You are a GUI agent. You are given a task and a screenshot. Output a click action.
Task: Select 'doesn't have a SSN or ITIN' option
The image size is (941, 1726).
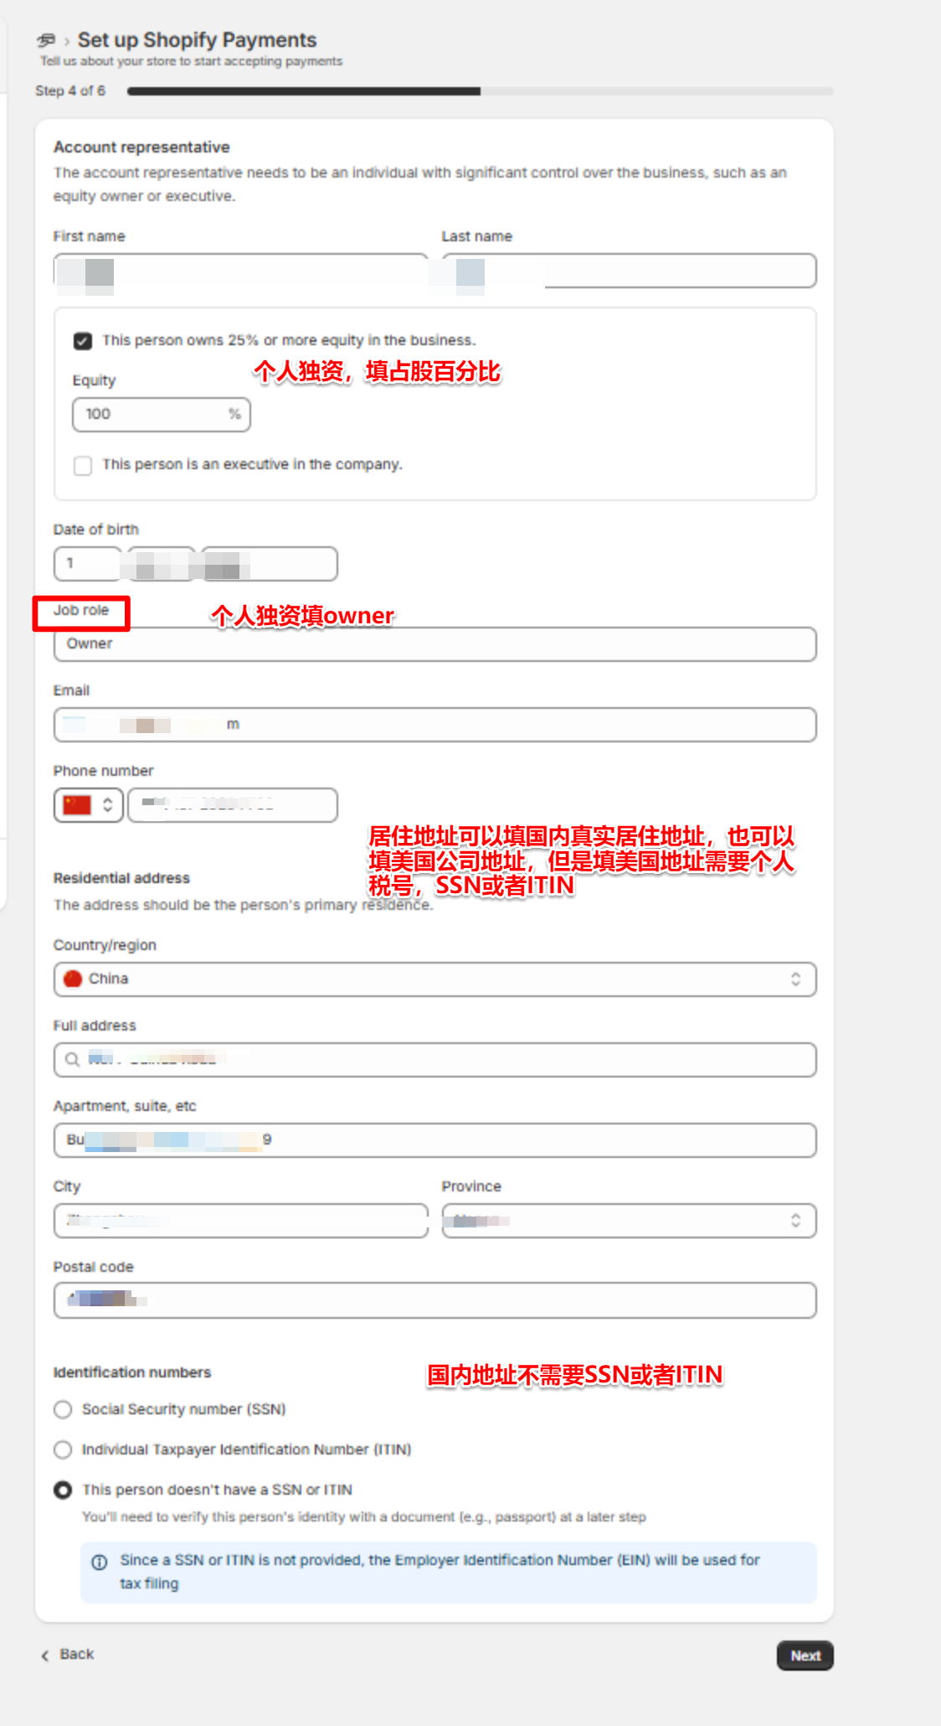coord(63,1491)
